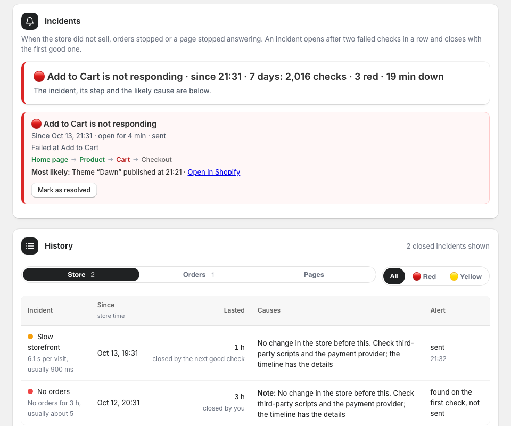Click red dot beside the open incident card title
Image resolution: width=511 pixels, height=426 pixels.
(37, 124)
